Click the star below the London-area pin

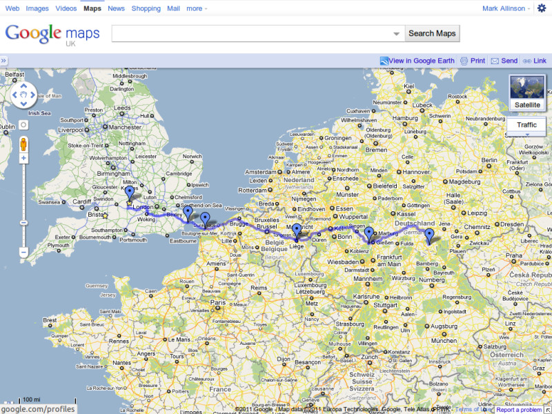coord(130,203)
